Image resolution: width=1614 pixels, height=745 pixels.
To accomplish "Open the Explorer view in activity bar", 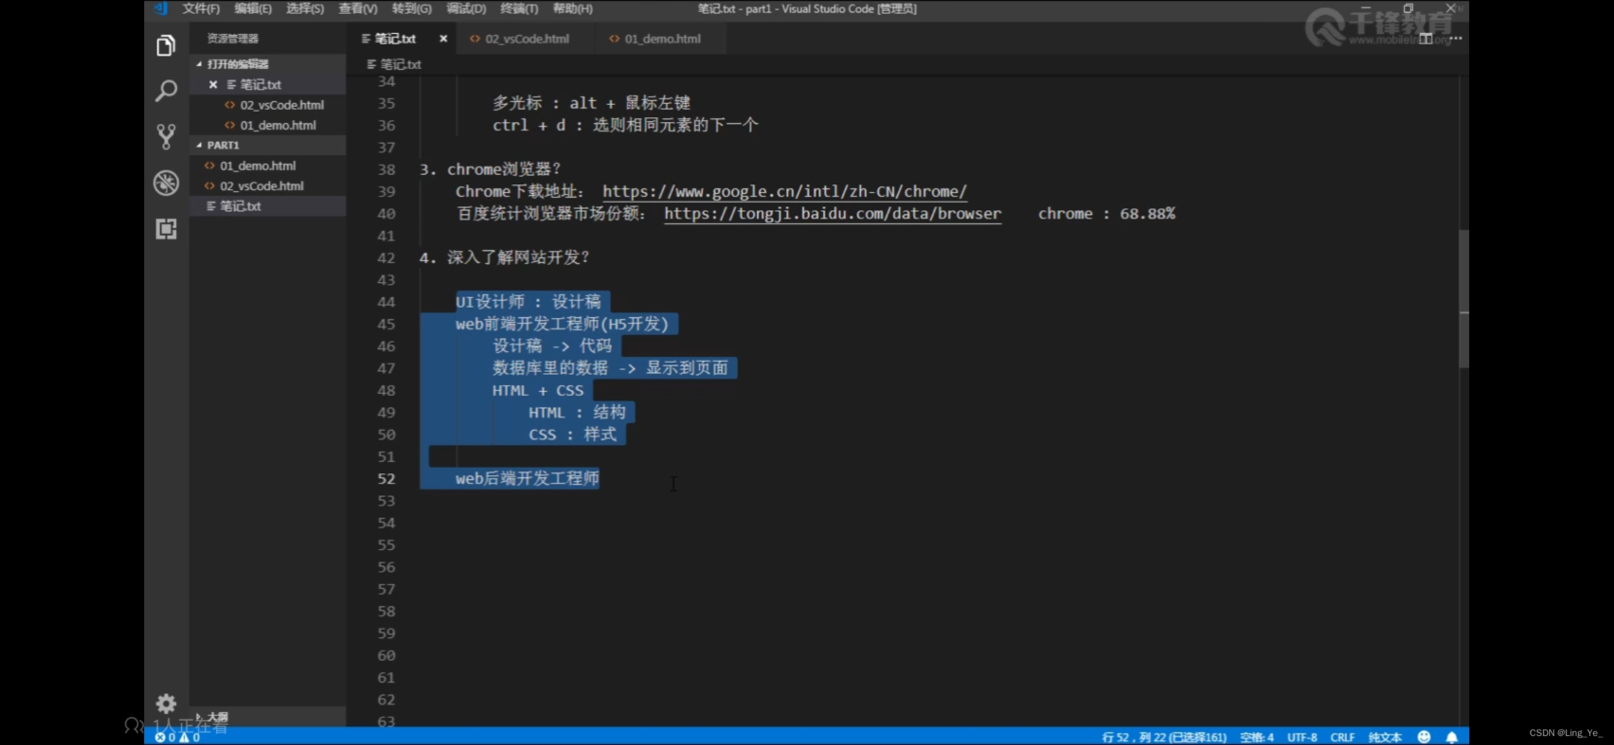I will pos(166,46).
